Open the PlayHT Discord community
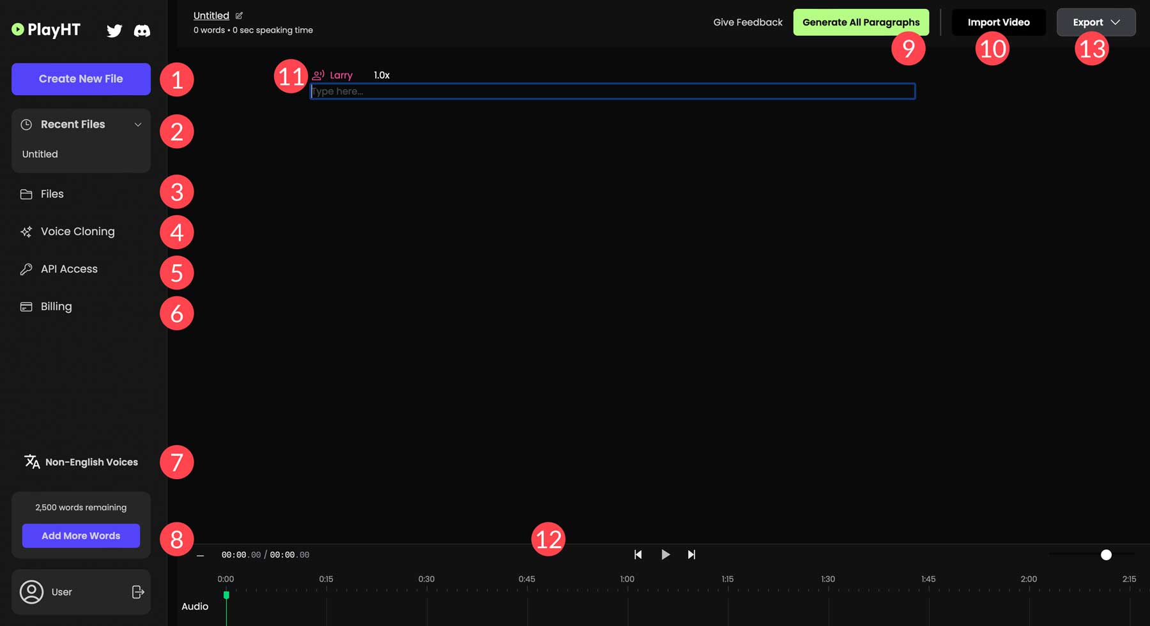Viewport: 1150px width, 626px height. [142, 30]
